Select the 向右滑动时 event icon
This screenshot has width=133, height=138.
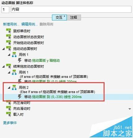9,109
